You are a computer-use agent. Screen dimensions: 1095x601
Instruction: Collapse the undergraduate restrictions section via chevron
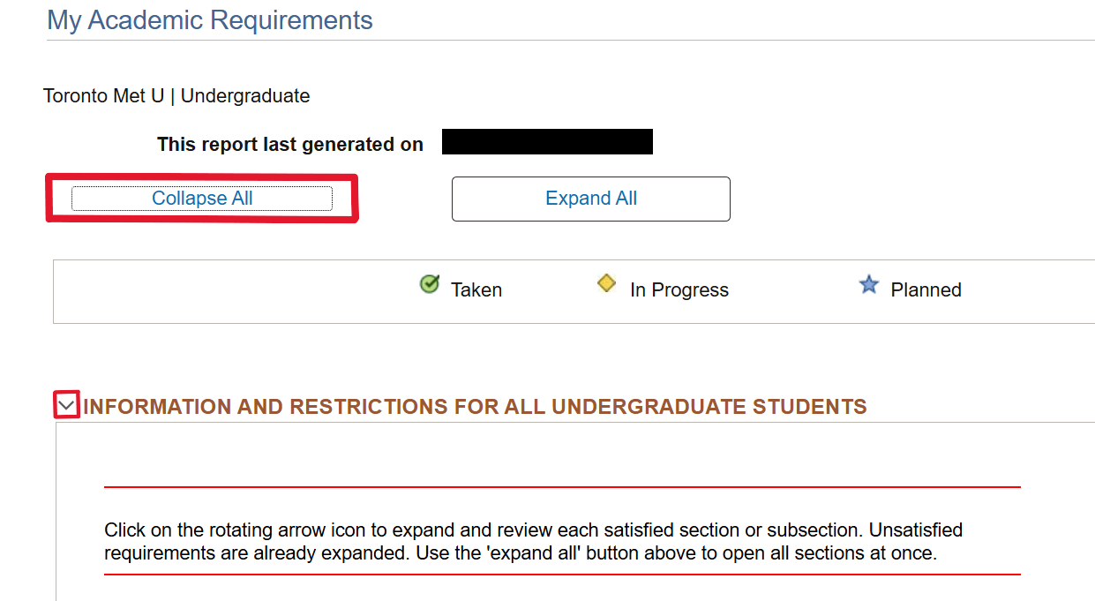coord(65,404)
